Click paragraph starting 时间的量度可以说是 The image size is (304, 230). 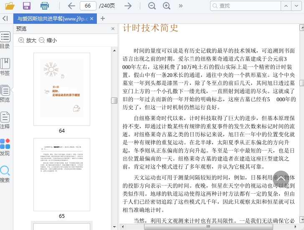(209, 79)
